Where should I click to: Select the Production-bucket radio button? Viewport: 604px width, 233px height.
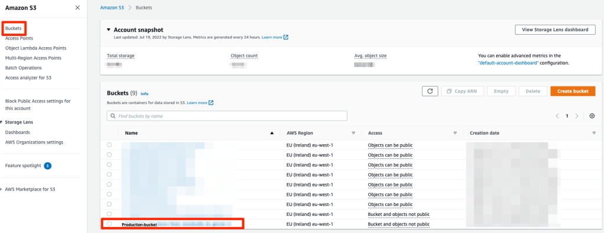[x=109, y=224]
